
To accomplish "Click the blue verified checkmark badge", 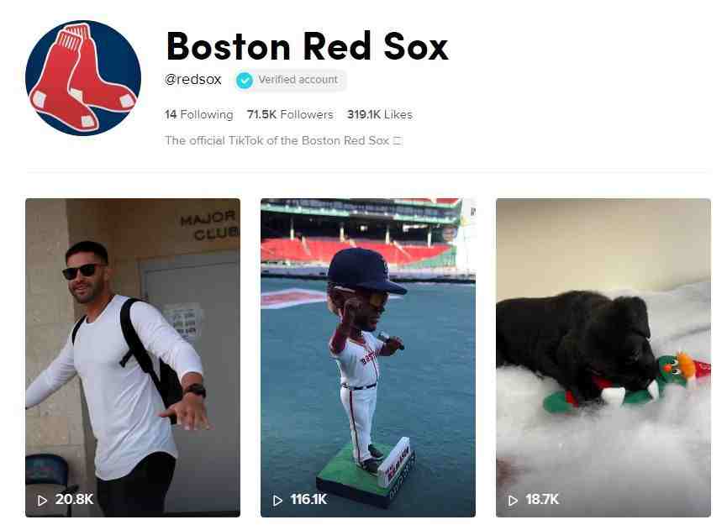I will (245, 81).
